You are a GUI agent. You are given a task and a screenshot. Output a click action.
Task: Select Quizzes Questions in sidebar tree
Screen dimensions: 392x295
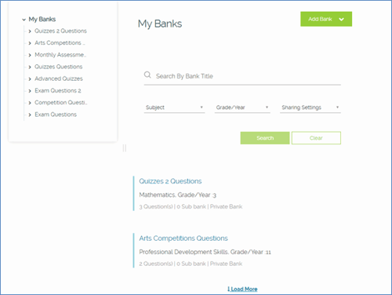59,67
